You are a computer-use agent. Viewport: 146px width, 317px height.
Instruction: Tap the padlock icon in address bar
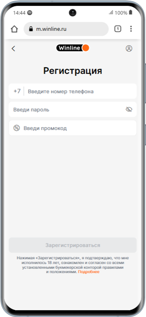click(x=31, y=29)
